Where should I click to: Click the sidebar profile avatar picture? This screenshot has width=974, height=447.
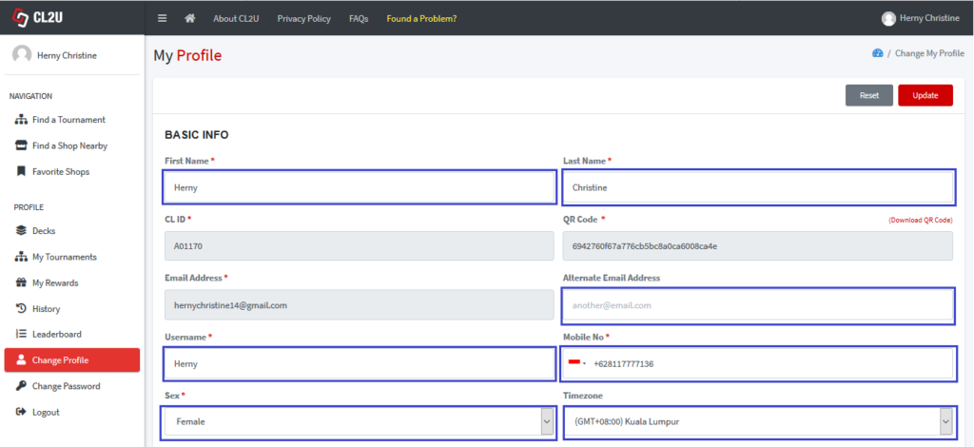pyautogui.click(x=22, y=55)
